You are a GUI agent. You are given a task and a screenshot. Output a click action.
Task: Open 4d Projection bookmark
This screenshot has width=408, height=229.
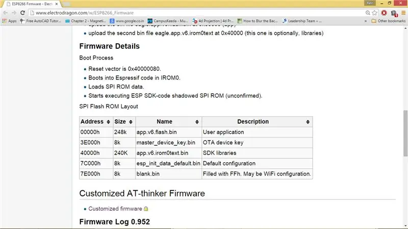point(213,21)
